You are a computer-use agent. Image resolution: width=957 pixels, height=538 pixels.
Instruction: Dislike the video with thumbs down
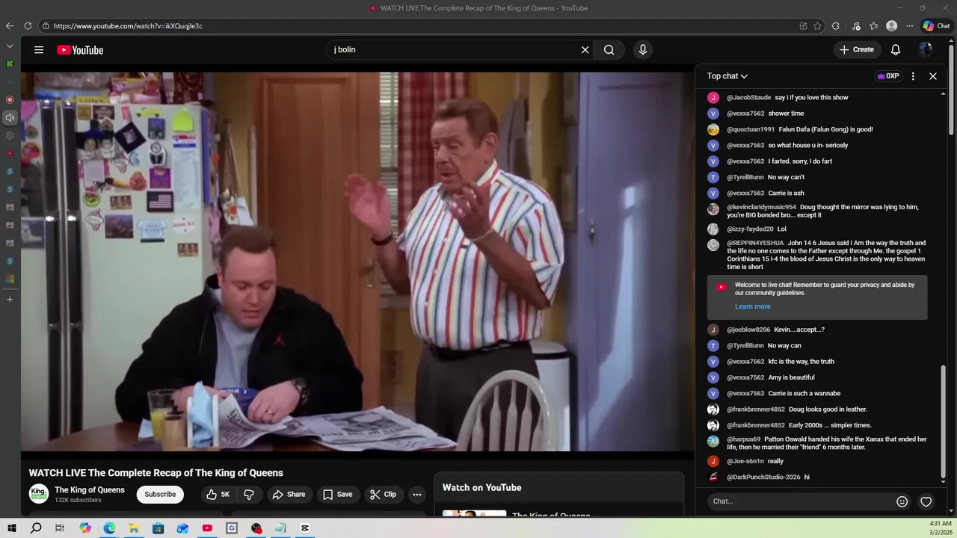coord(249,494)
